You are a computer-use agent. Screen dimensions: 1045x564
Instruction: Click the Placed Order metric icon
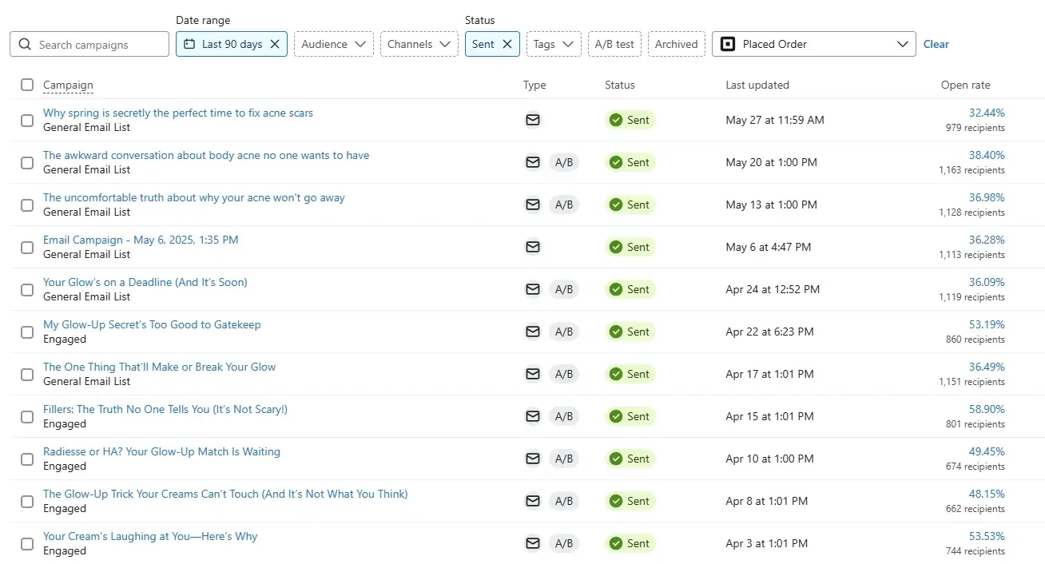728,44
